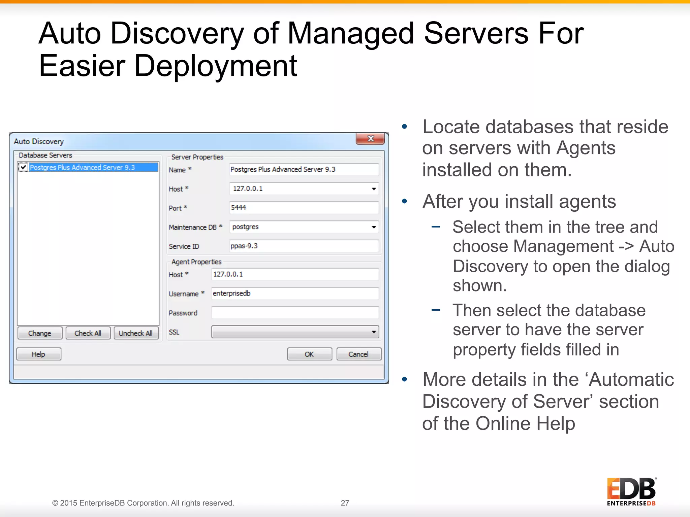Click the bullet 'Locate databases that reside'
This screenshot has width=690, height=517.
[x=545, y=148]
